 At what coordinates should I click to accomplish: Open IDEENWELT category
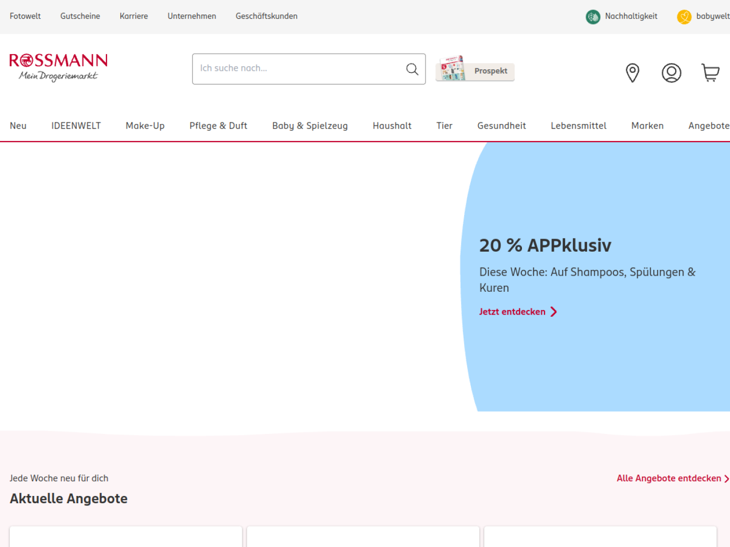[x=76, y=126]
